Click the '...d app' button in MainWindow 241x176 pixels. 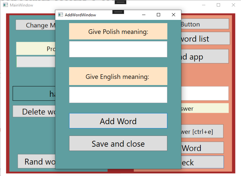coord(205,56)
